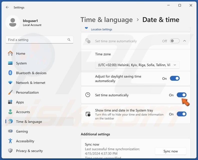Toggle Show time and date in System tray

coord(181,114)
